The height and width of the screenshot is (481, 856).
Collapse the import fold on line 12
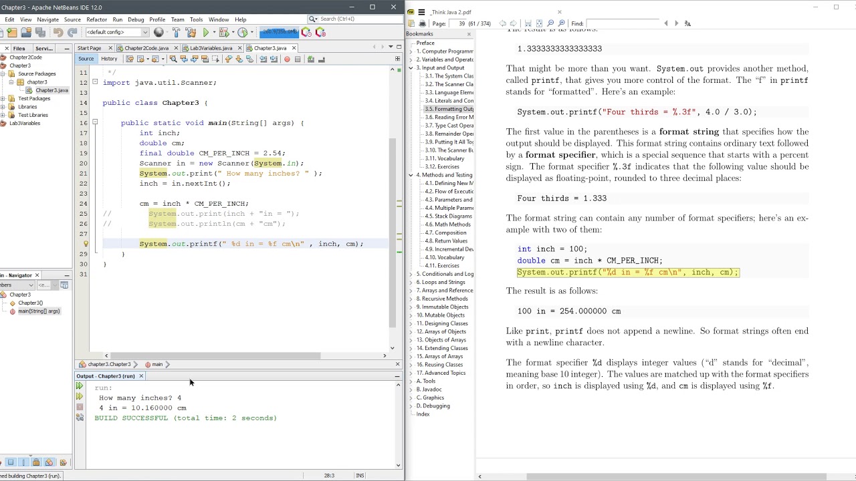[x=95, y=83]
